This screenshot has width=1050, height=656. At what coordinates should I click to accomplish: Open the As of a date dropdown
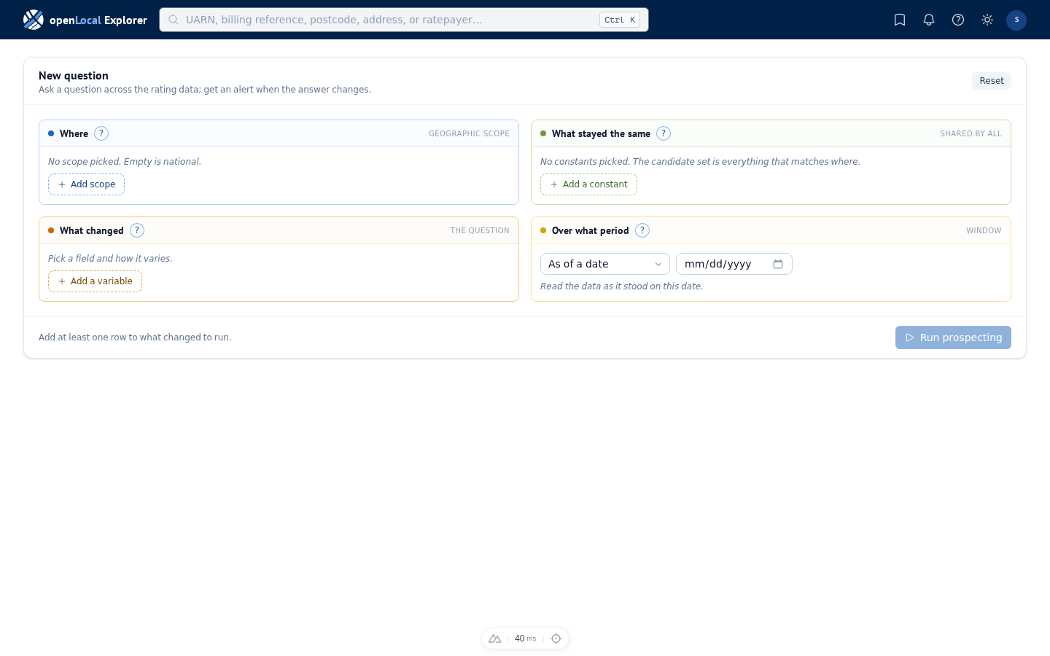605,264
